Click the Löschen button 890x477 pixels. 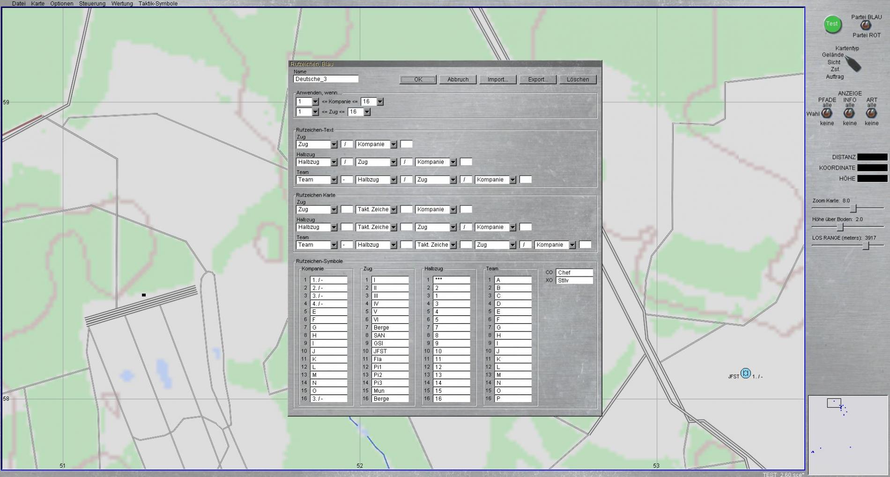coord(578,80)
